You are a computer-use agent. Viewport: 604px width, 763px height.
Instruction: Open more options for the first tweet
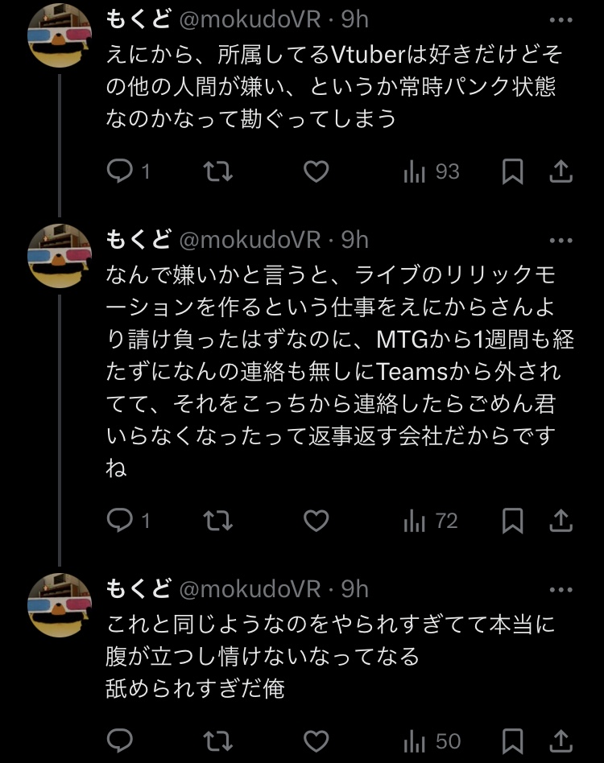click(x=561, y=21)
